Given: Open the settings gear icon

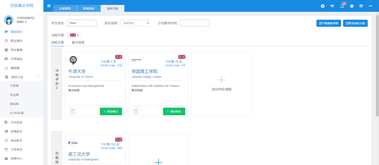Looking at the screenshot, I should 352,6.
